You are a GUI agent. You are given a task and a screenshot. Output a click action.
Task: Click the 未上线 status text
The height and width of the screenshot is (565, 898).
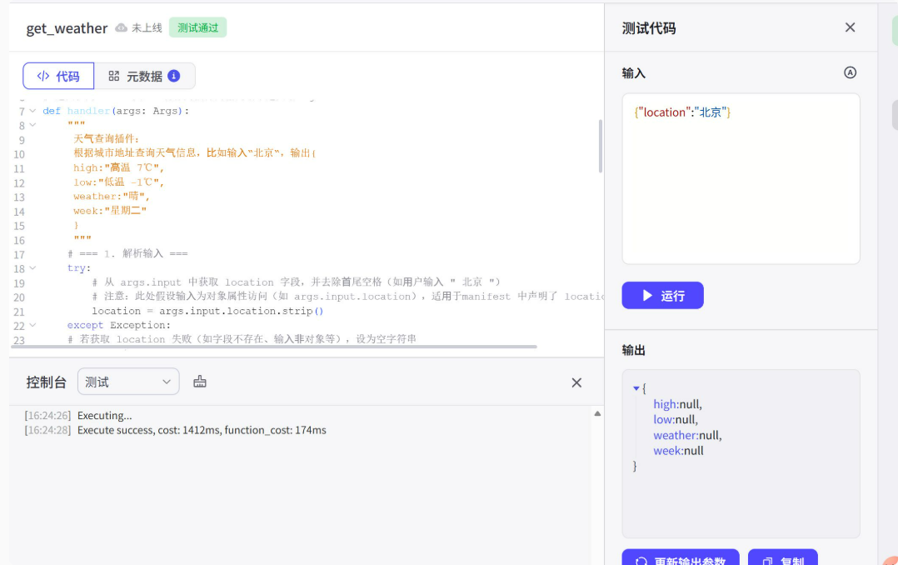(x=147, y=27)
